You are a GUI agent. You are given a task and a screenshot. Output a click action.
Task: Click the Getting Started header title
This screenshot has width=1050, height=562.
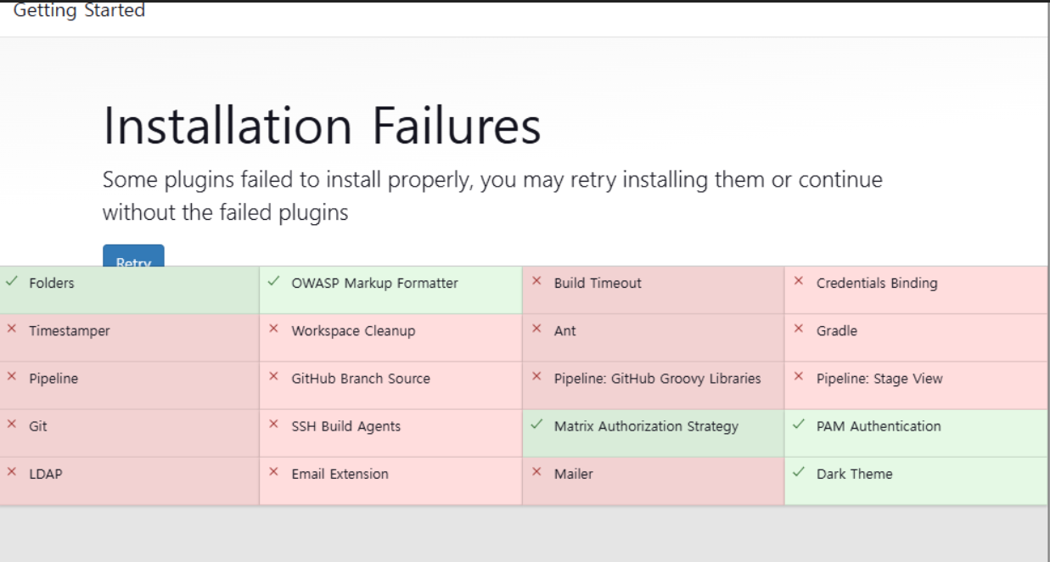pyautogui.click(x=79, y=10)
